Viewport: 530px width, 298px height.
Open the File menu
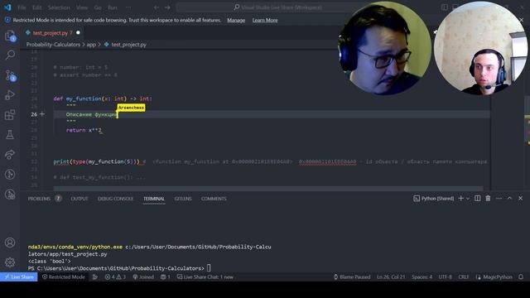coord(22,7)
